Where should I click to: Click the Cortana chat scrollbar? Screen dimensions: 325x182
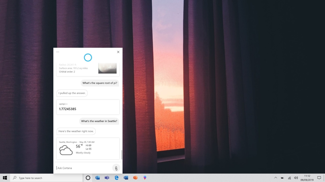click(122, 155)
